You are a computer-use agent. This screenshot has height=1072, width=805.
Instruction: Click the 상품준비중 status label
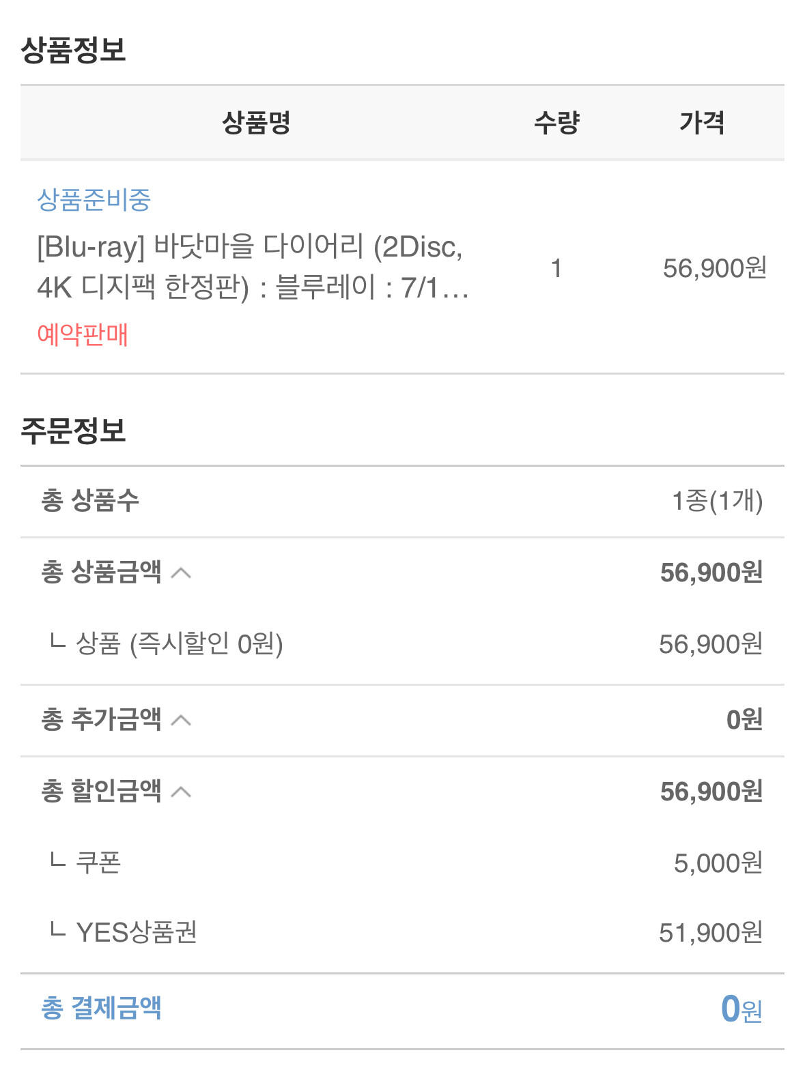coord(94,200)
